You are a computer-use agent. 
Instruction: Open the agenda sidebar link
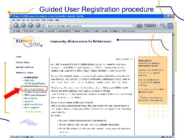pyautogui.click(x=29, y=101)
